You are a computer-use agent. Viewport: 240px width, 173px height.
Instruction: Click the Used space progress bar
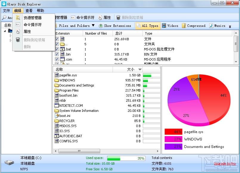pyautogui.click(x=126, y=158)
